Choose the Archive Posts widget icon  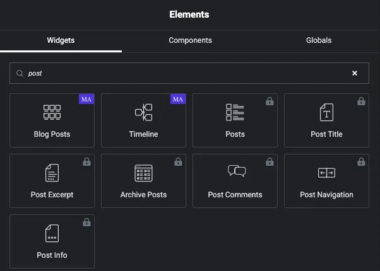(x=144, y=173)
